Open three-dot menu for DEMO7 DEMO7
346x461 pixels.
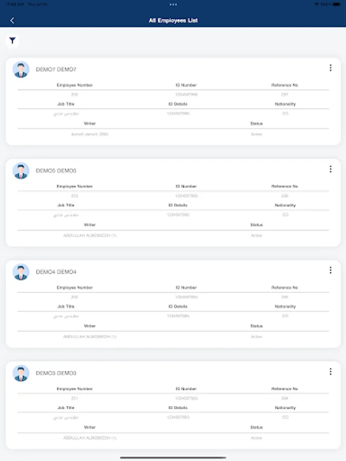pyautogui.click(x=330, y=68)
